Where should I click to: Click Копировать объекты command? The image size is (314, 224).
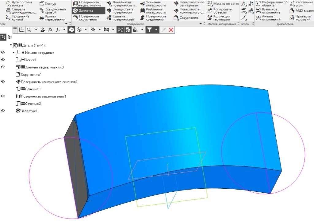220,11
